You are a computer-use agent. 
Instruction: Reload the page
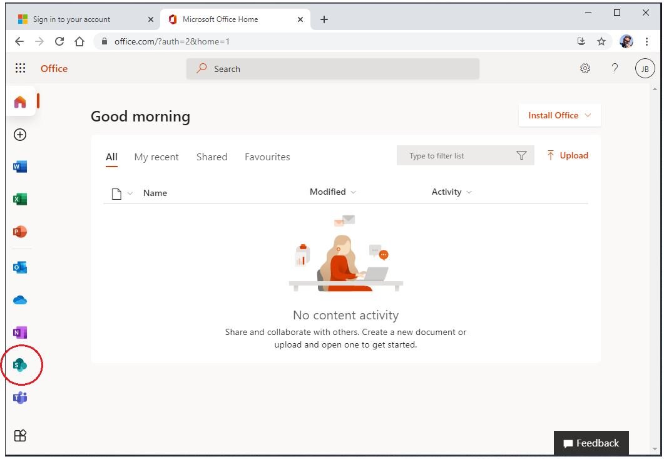coord(59,41)
